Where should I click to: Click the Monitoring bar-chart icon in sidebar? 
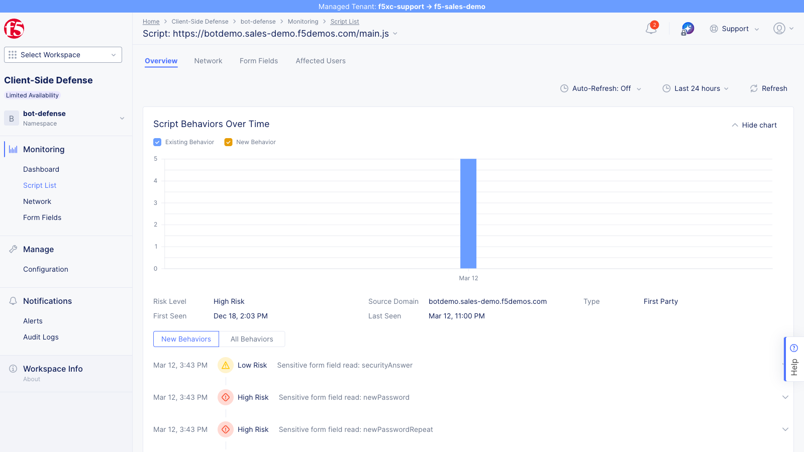pyautogui.click(x=12, y=149)
